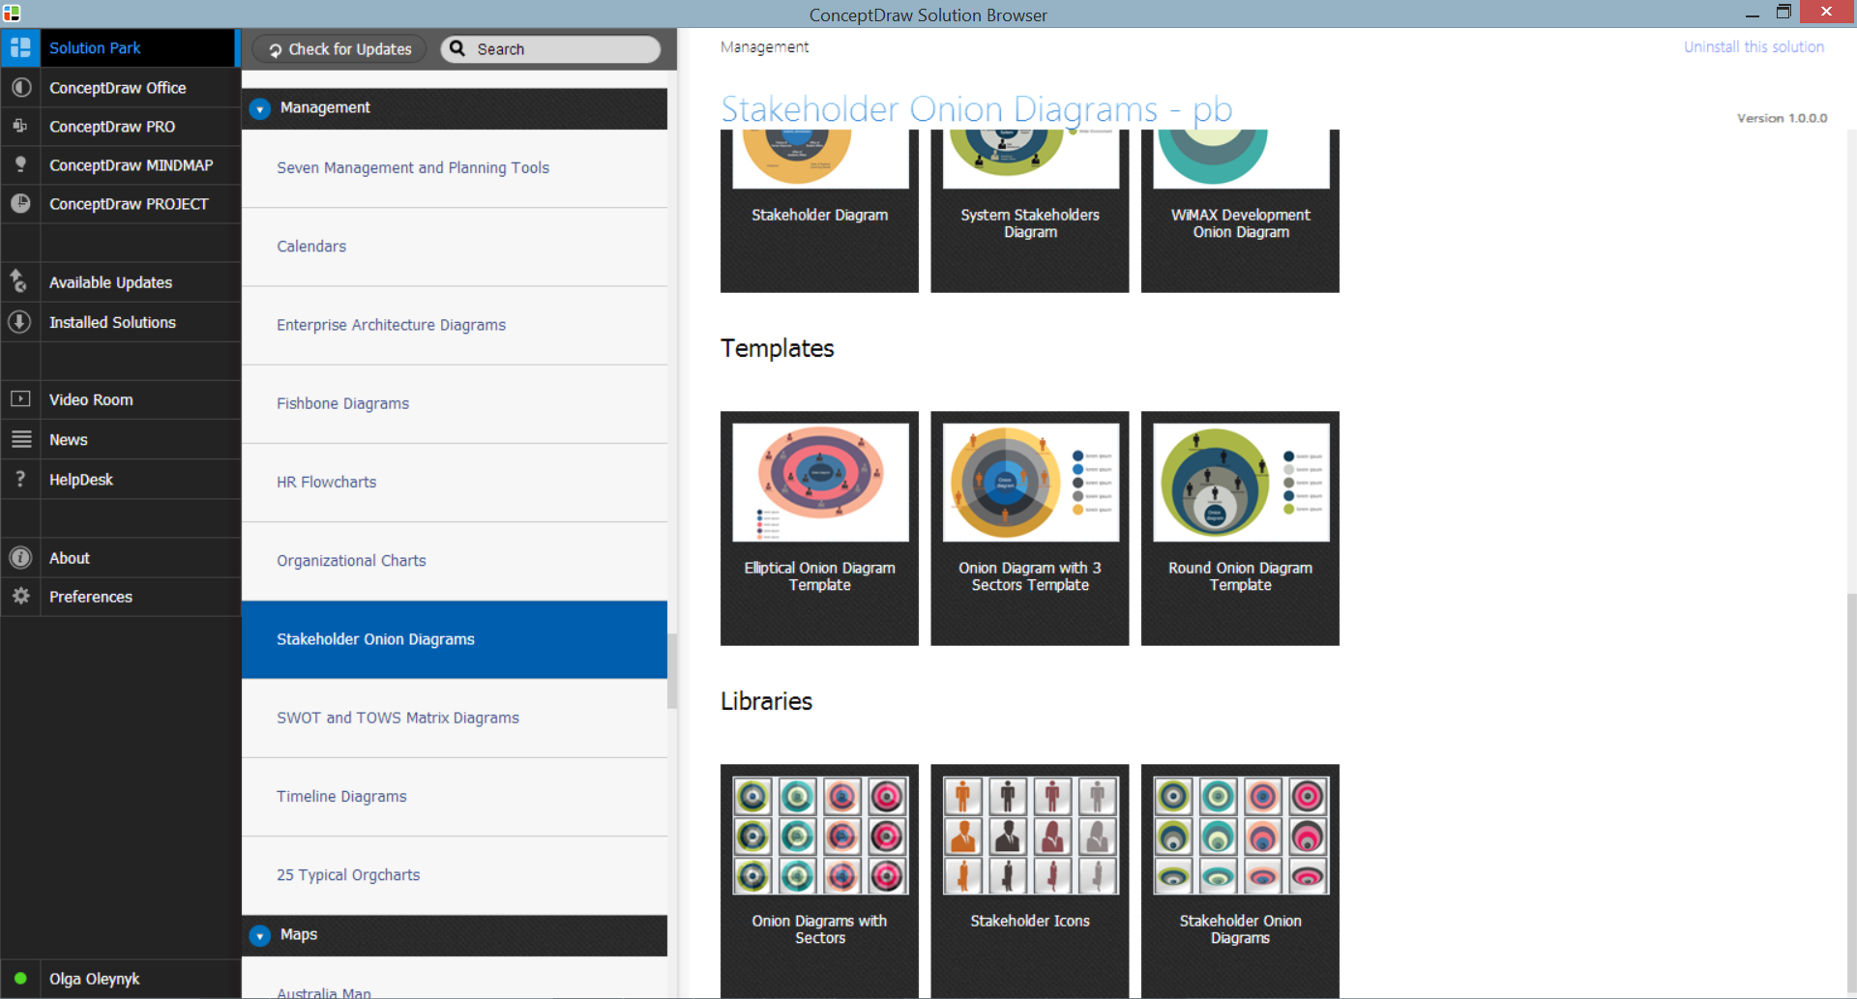Click the ConceptDraw PROJECT pie icon

point(20,203)
